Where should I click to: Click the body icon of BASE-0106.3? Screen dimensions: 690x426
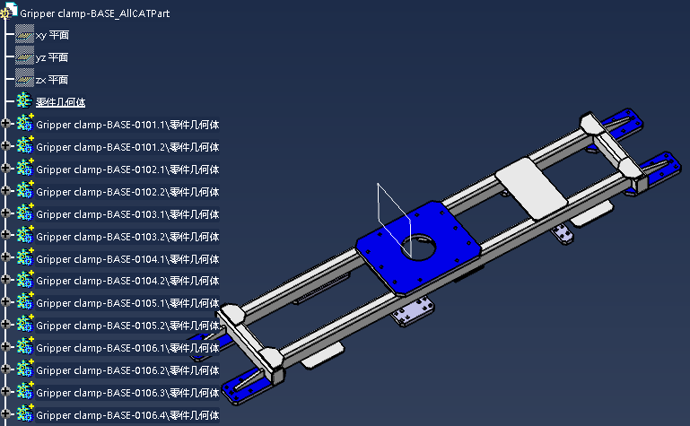click(x=24, y=392)
